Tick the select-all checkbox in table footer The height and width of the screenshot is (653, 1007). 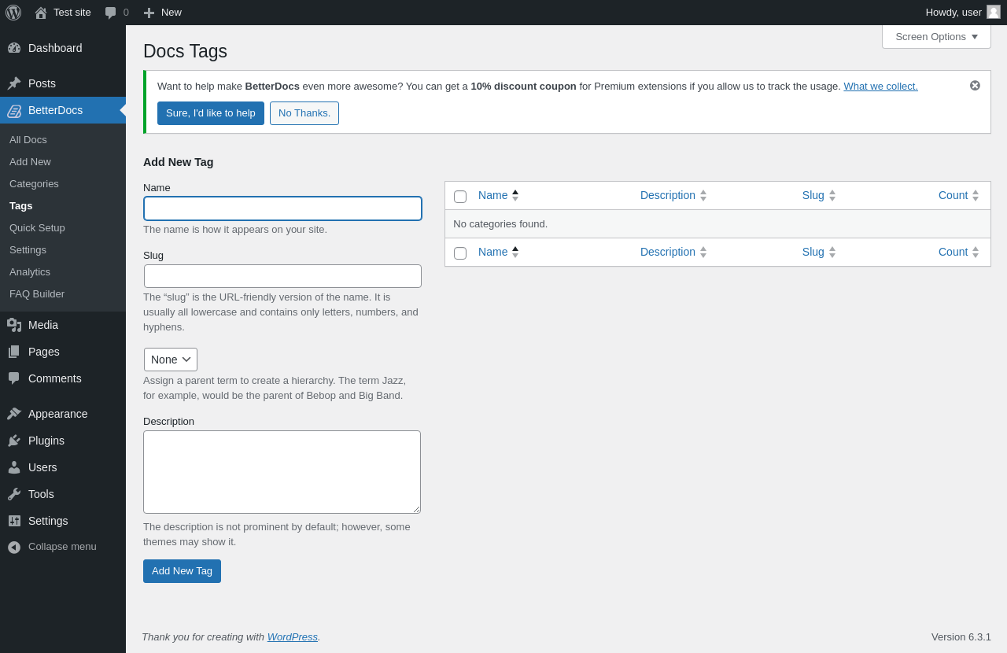click(x=460, y=253)
